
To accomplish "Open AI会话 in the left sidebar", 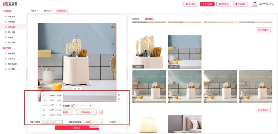I will pos(11,37).
